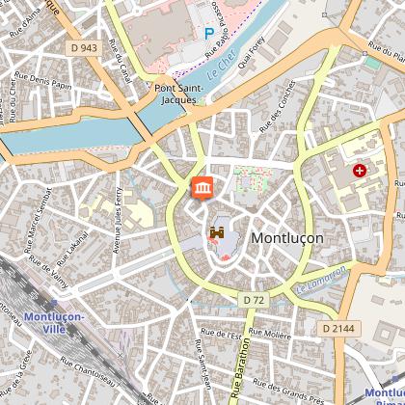This screenshot has width=405, height=405.
Task: Select the Pont Saint-Jacques label
Action: point(178,94)
